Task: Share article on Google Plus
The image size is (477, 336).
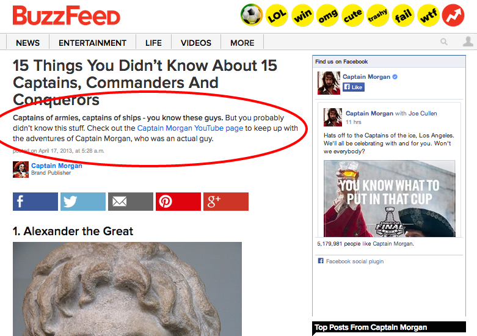Action: tap(226, 202)
